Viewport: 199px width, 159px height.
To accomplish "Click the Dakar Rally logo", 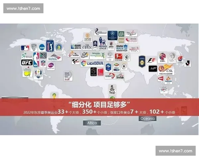I will click(112, 89).
